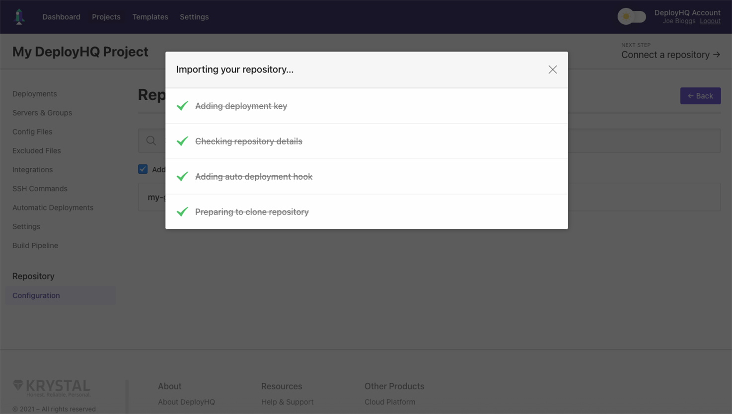Click checkmark beside Adding deployment key
732x414 pixels.
click(x=182, y=106)
